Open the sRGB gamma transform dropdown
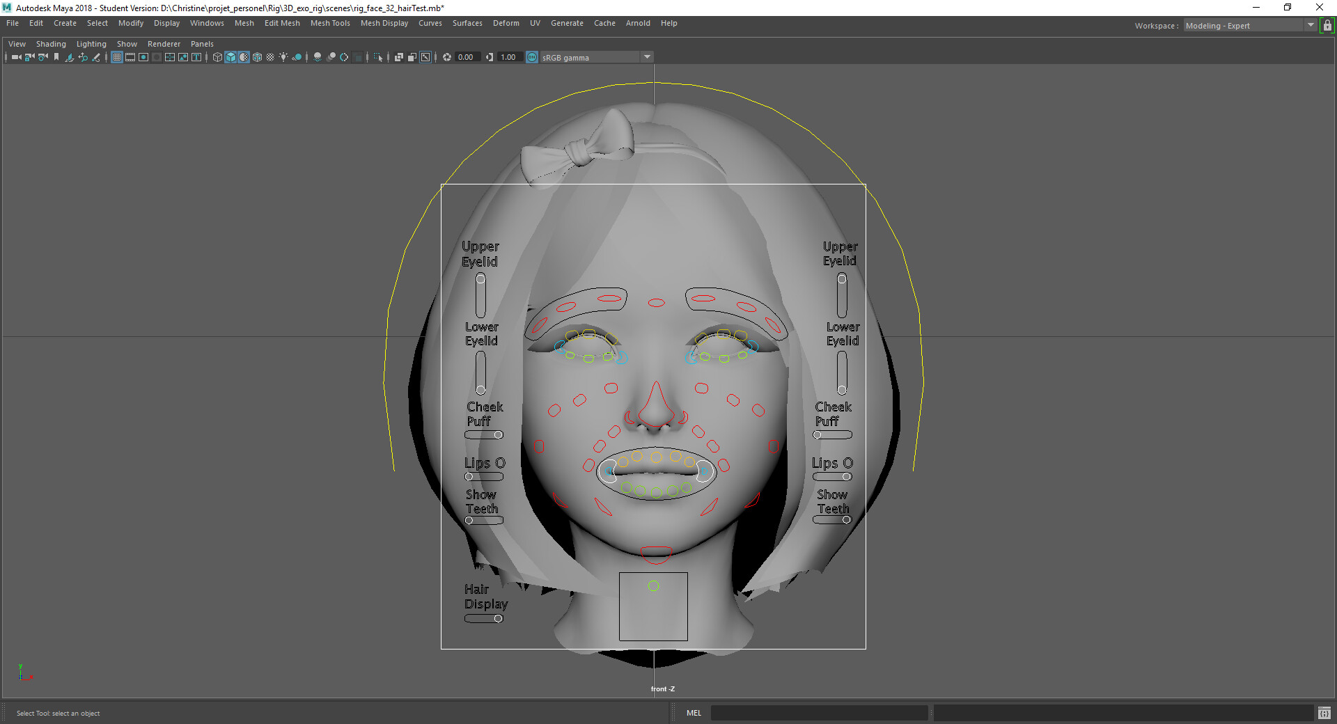 pos(647,57)
